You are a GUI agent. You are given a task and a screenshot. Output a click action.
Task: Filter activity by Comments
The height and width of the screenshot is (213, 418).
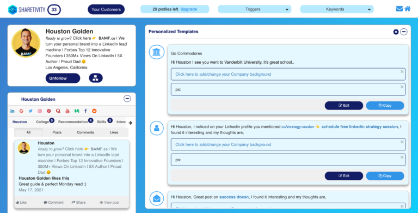tap(85, 132)
